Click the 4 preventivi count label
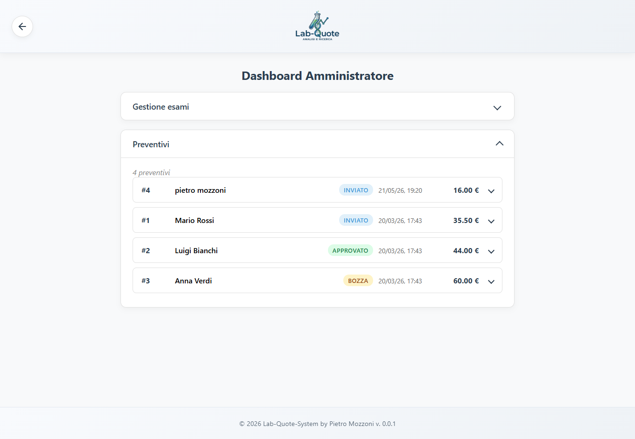 click(x=151, y=173)
